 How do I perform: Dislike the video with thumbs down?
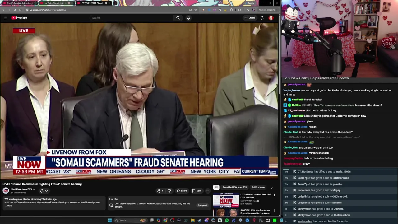click(x=169, y=191)
